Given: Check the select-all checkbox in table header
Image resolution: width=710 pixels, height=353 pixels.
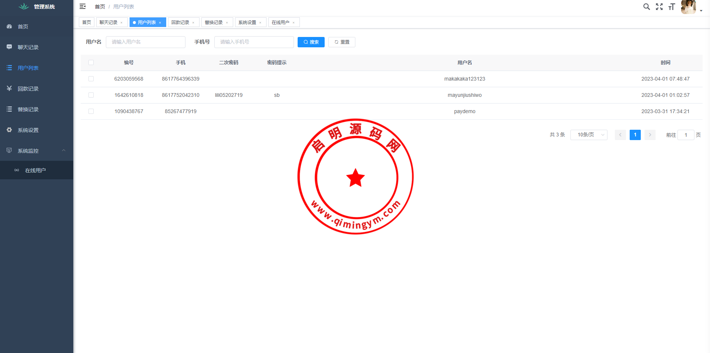Looking at the screenshot, I should 91,62.
